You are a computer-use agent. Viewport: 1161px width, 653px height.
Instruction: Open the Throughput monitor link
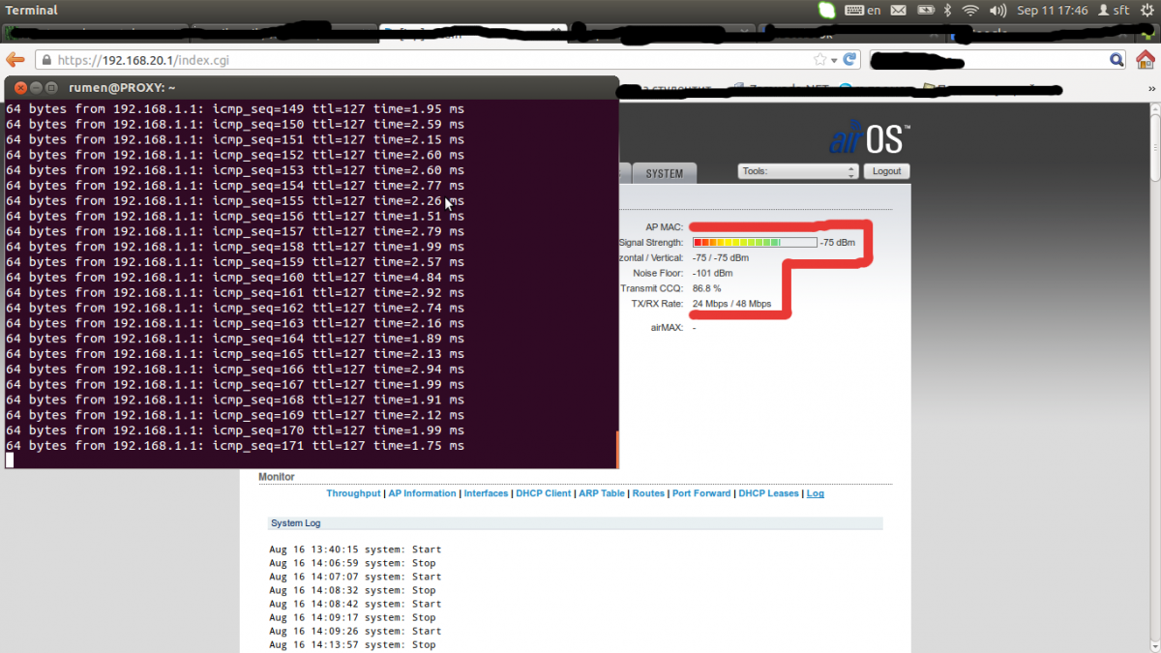(352, 493)
